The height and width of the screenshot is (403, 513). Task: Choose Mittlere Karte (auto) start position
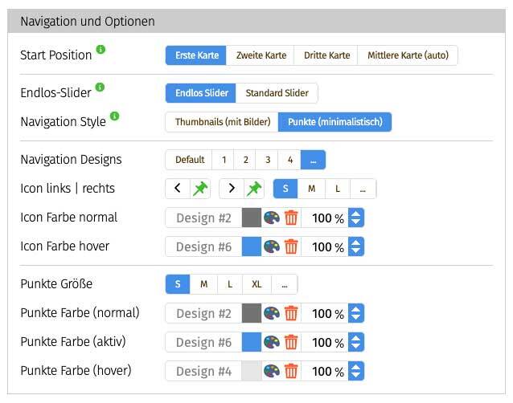tap(408, 55)
